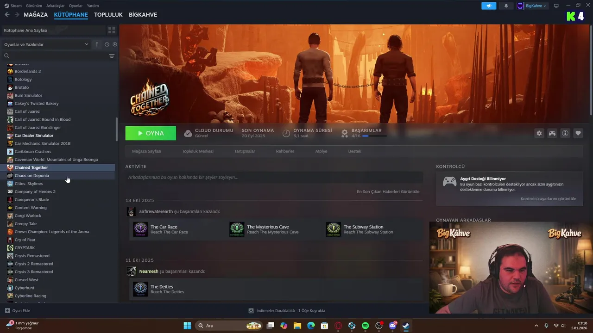This screenshot has width=593, height=333.
Task: Open Kontrolcü ayarlarını görüntüle link
Action: point(549,199)
